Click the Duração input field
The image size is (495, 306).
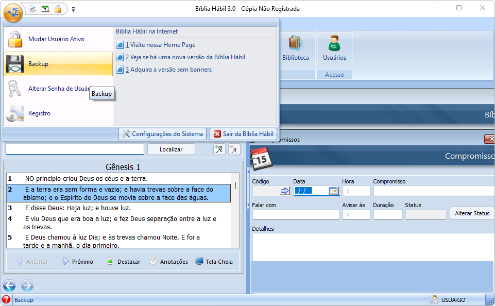tap(388, 214)
